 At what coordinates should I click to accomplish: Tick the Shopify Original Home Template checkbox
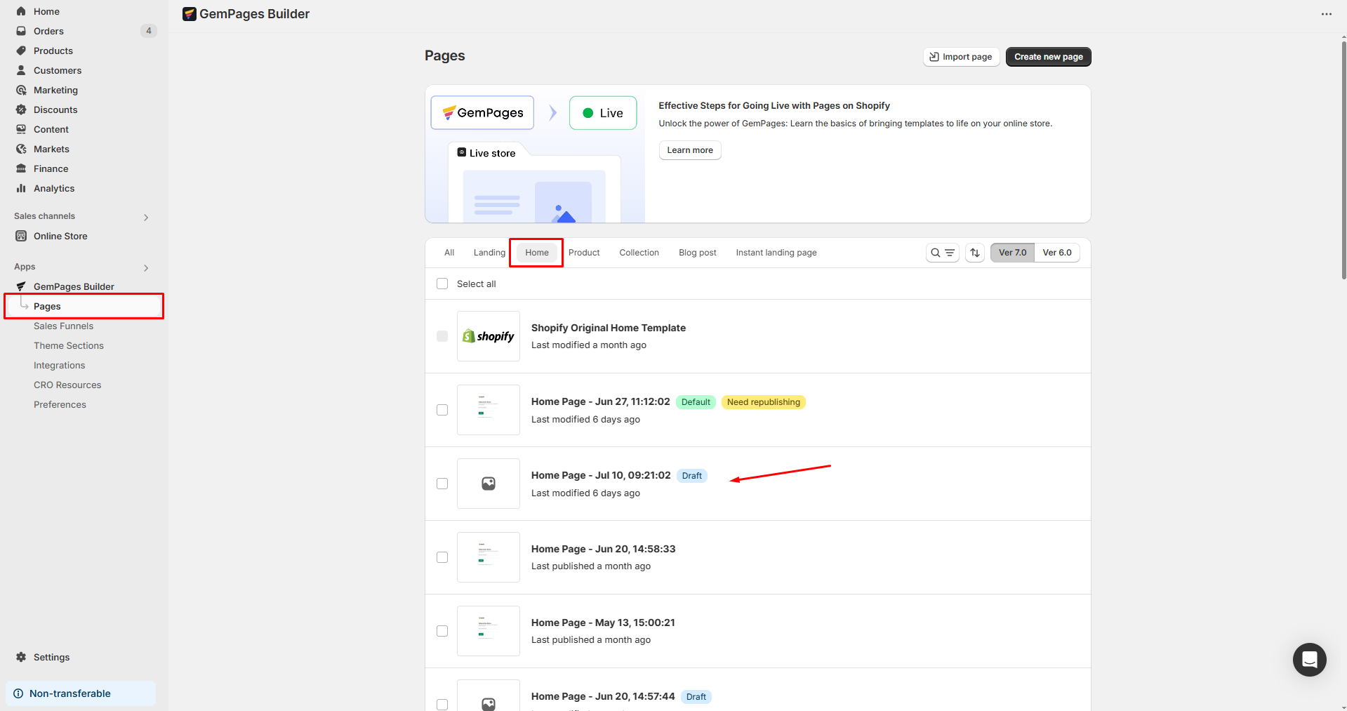[442, 336]
